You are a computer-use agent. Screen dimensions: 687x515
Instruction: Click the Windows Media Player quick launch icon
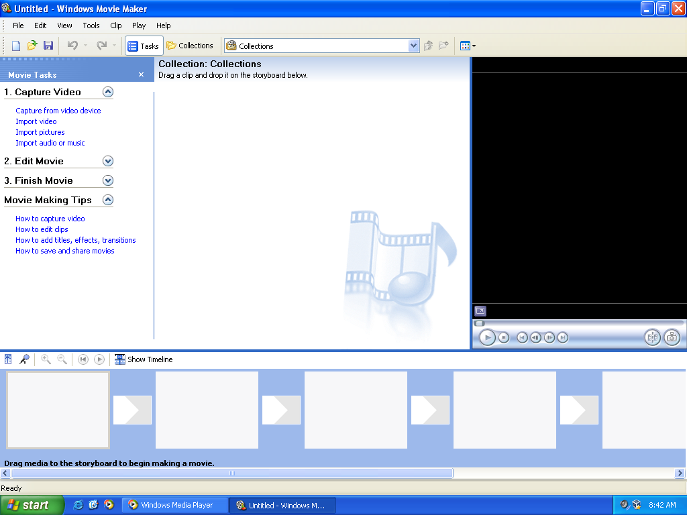(x=109, y=505)
